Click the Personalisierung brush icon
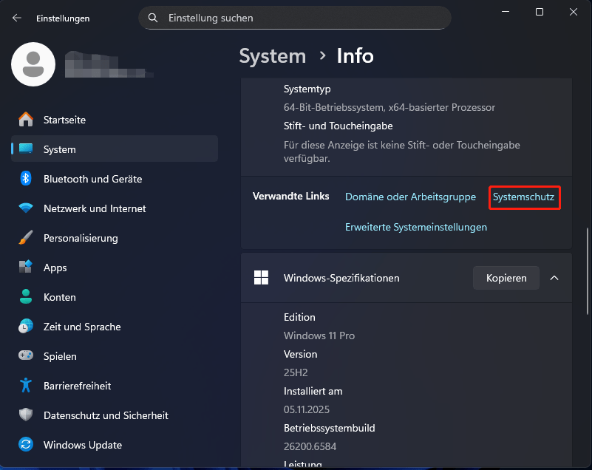The image size is (592, 470). 26,238
